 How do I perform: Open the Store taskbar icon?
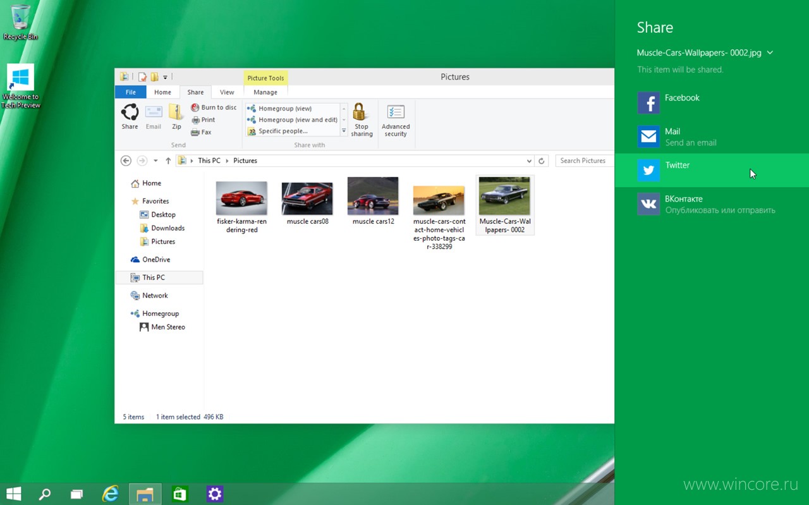(x=180, y=494)
